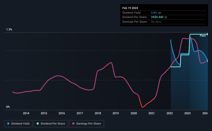Click the 0.8% dividend yield tooltip value
This screenshot has width=212, height=131.
[154, 13]
